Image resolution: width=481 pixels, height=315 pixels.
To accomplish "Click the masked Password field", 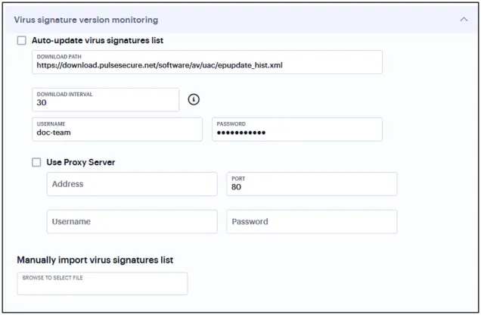I will pyautogui.click(x=297, y=129).
